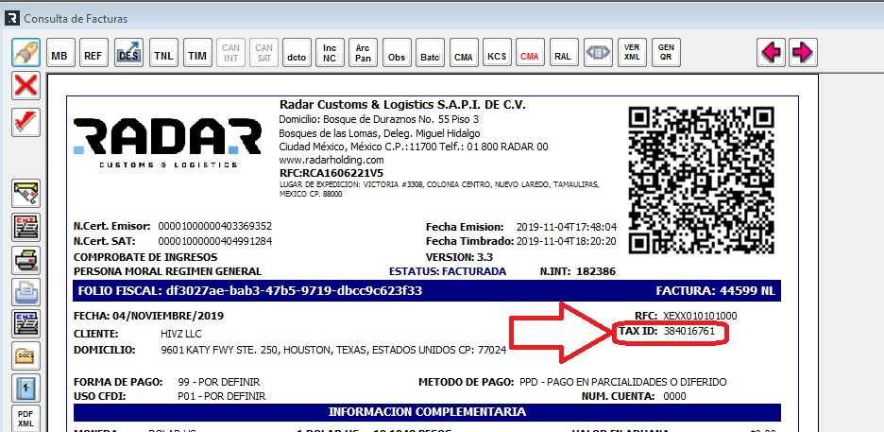
Task: Click the Radar app icon in title bar
Action: (12, 18)
